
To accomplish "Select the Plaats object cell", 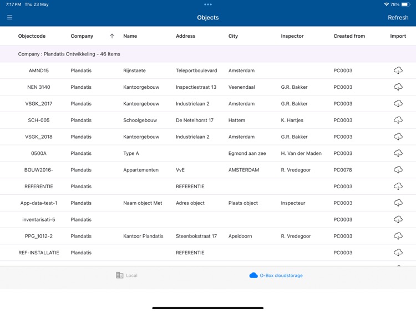I will [243, 203].
